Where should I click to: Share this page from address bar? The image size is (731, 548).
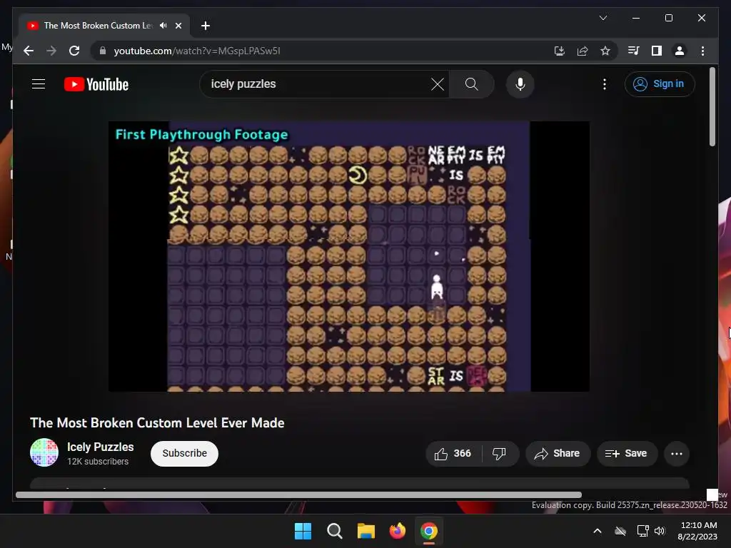click(583, 51)
